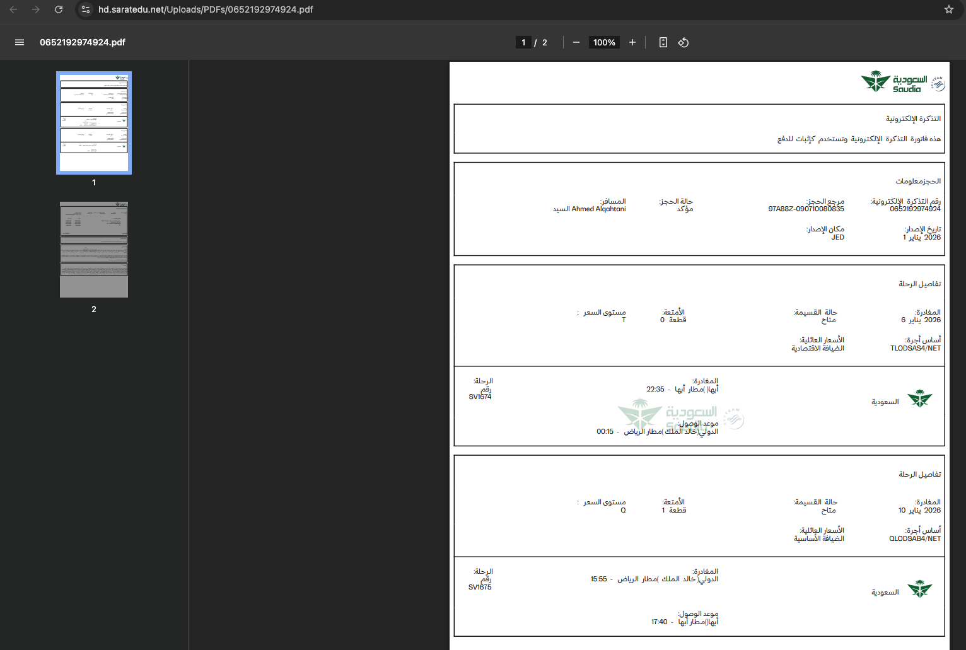Select page 1 thumbnail
The image size is (966, 650).
[x=94, y=123]
